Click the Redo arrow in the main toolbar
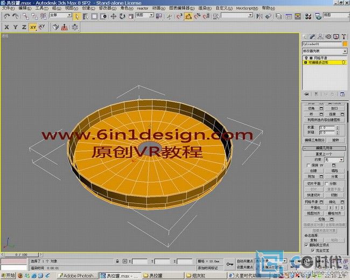The image size is (350, 280). [16, 16]
